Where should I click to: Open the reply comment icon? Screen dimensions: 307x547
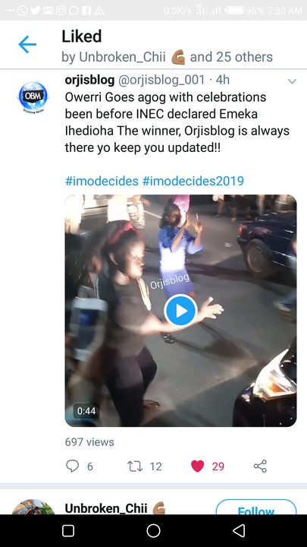[x=73, y=466]
